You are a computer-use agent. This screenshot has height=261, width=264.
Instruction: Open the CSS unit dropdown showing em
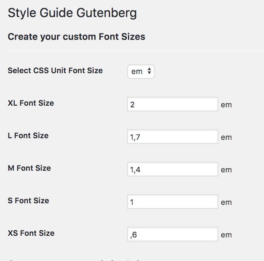point(141,72)
